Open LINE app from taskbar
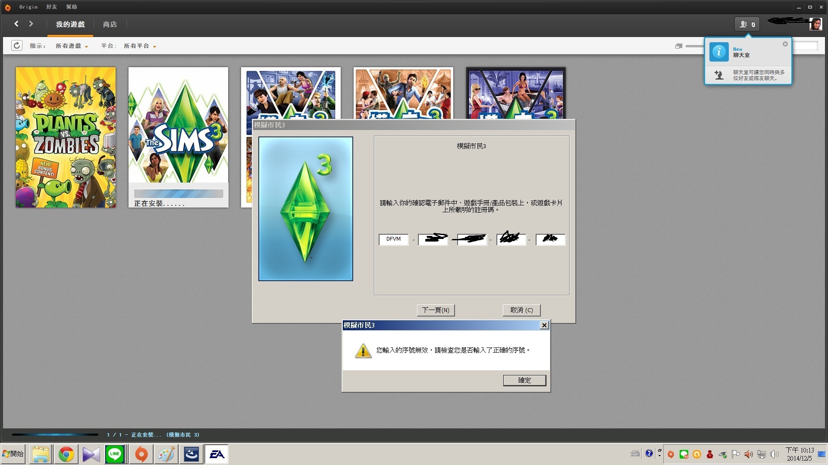The height and width of the screenshot is (465, 828). click(x=115, y=454)
